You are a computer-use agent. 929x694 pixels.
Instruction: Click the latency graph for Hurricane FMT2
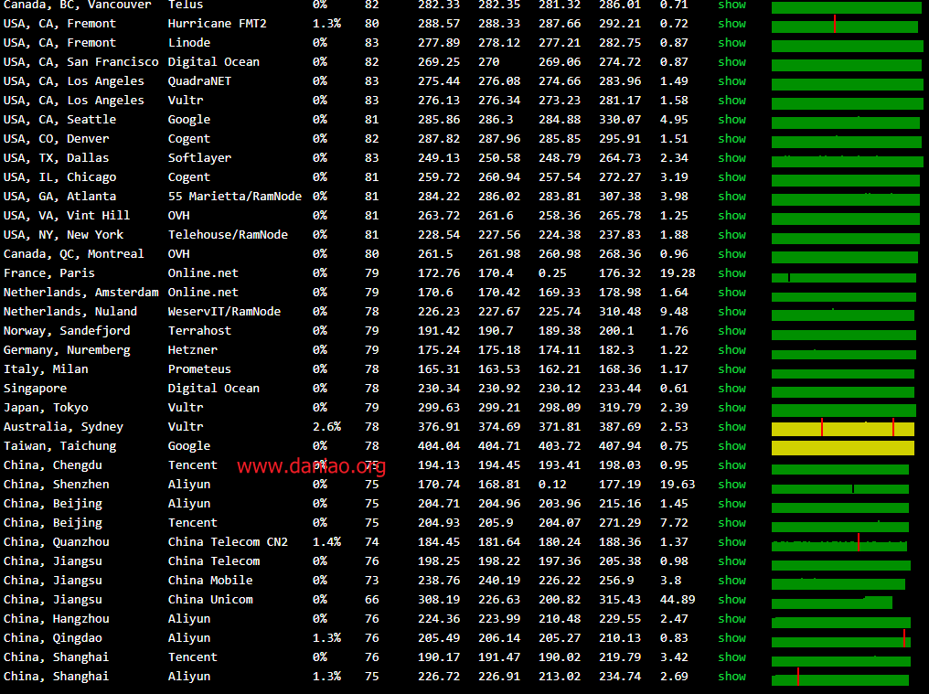[x=844, y=26]
